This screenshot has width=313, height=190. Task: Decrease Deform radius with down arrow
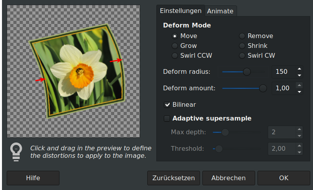pos(300,75)
